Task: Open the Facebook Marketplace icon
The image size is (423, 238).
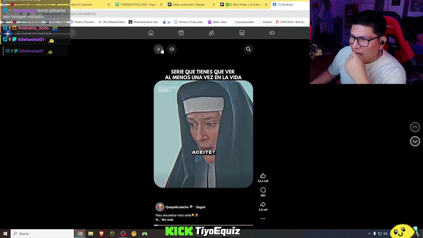Action: point(242,33)
